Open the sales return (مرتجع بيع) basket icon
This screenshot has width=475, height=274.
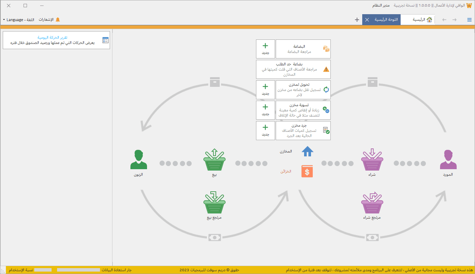(214, 203)
